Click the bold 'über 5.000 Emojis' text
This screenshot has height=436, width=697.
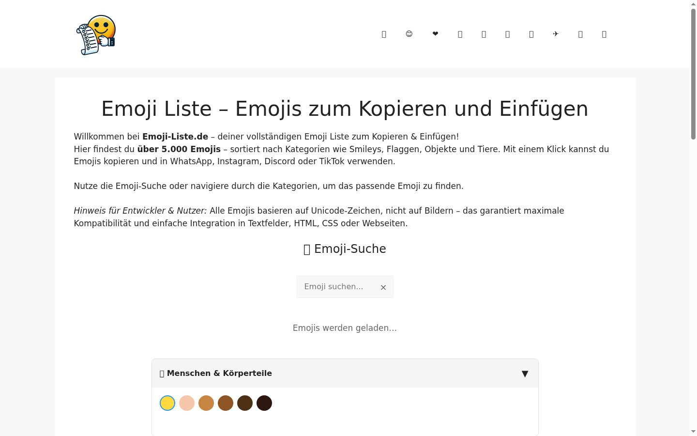click(179, 149)
